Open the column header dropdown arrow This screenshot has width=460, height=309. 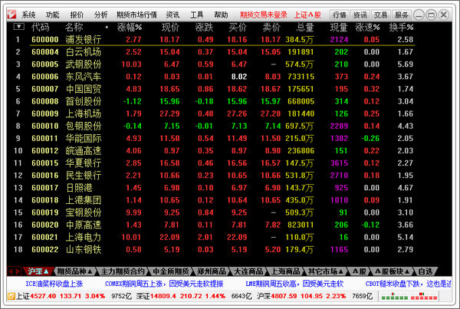click(18, 27)
